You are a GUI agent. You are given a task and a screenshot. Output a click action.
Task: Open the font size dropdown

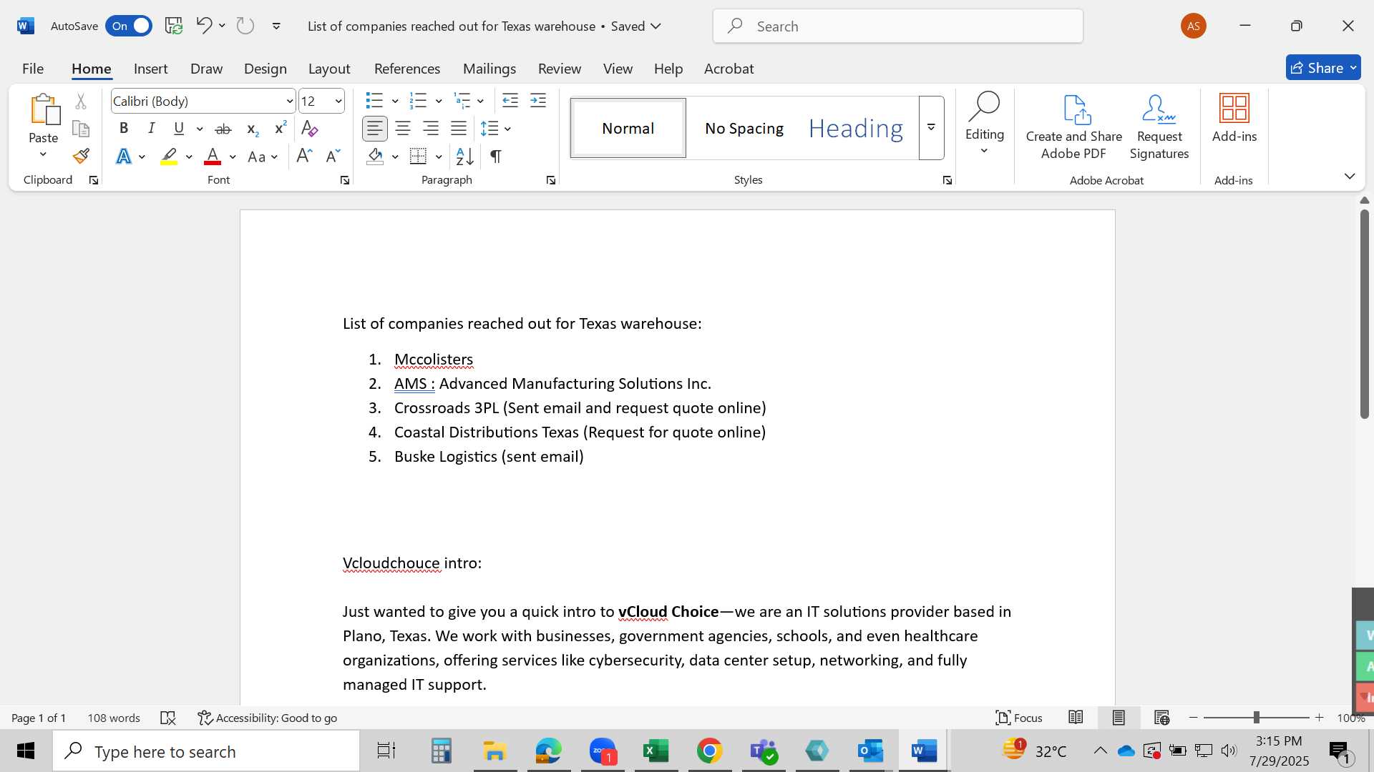point(338,102)
